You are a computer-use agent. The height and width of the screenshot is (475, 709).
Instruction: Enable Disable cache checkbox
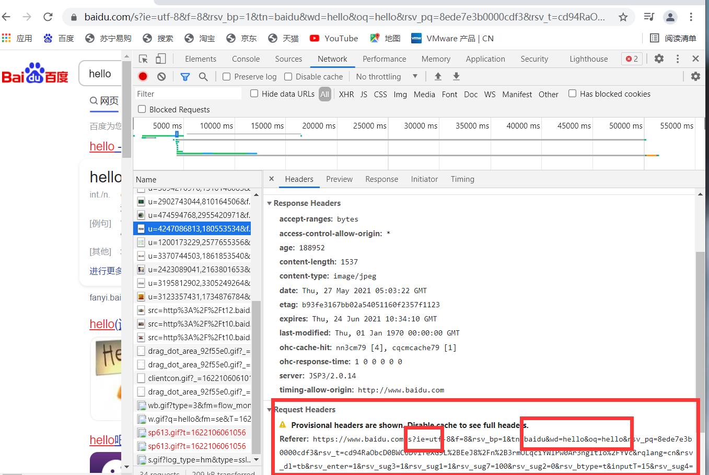[288, 76]
